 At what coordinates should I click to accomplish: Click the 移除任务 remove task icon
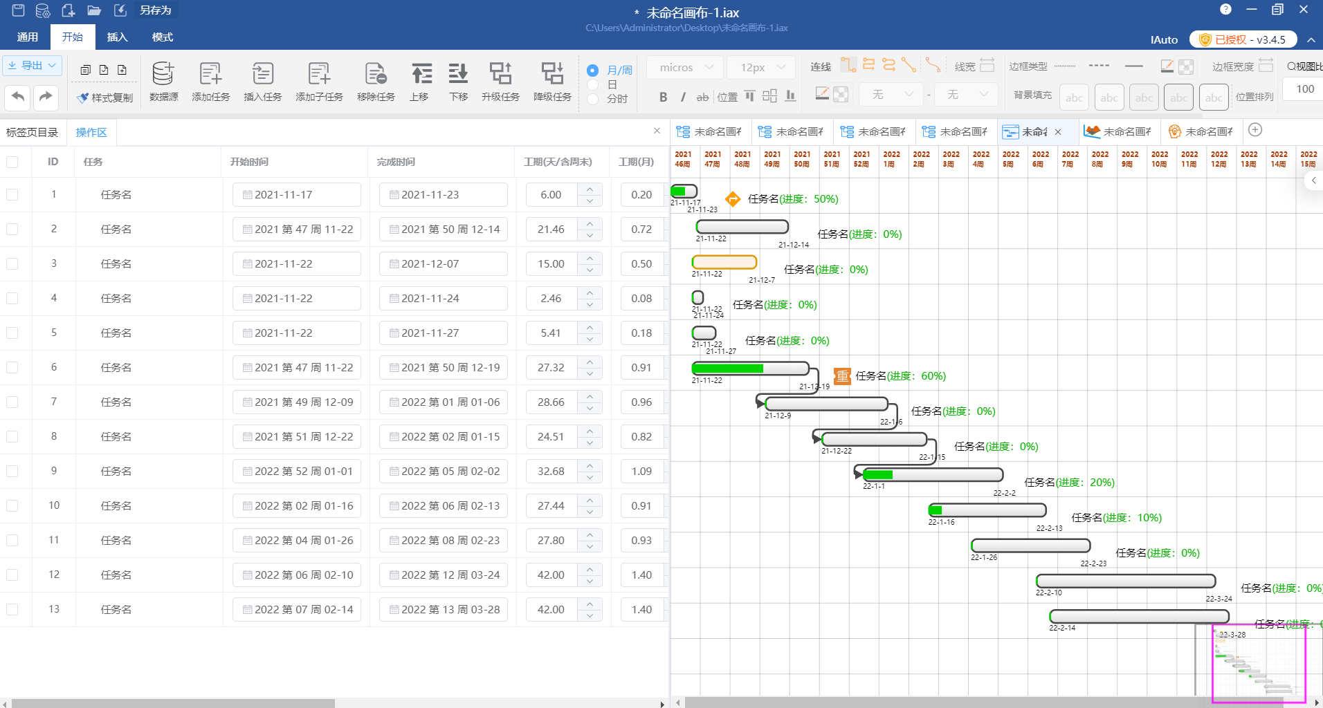pyautogui.click(x=376, y=73)
